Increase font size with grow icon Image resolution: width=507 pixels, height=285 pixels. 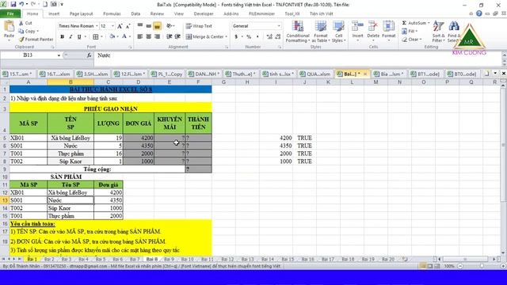(x=120, y=26)
